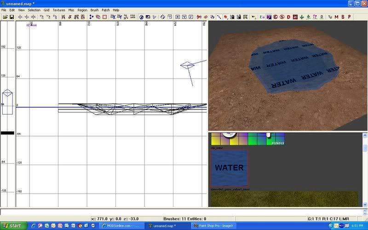Screen dimensions: 368x230
Task: Click the green down arrow toolbar icon
Action: [x=301, y=17]
